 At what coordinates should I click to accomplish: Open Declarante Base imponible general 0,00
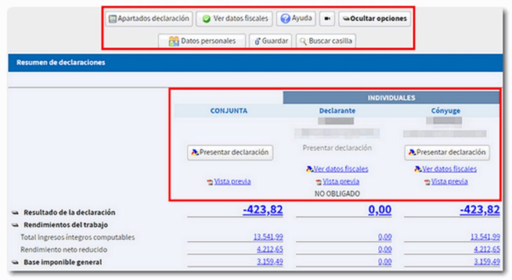pyautogui.click(x=385, y=262)
